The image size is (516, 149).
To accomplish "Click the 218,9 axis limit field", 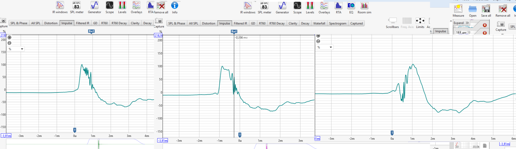I will [x=158, y=36].
